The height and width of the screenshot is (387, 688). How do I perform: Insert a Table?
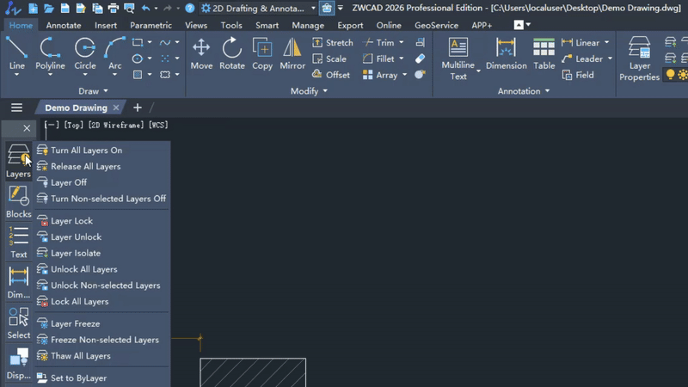tap(544, 53)
